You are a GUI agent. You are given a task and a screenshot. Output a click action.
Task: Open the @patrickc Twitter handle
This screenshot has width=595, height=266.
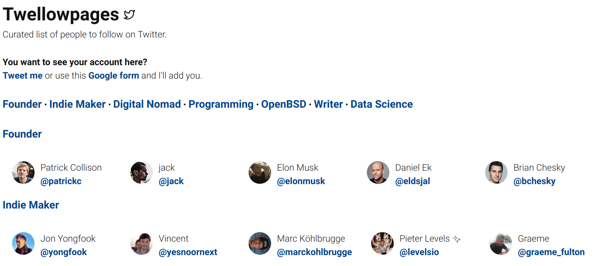61,181
